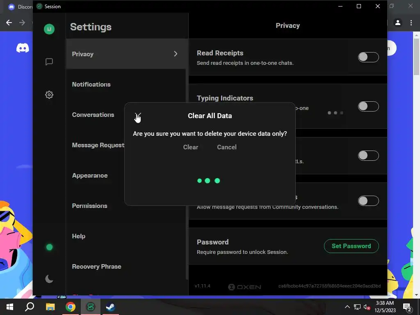Open Chrome three-dot menu

point(411,23)
